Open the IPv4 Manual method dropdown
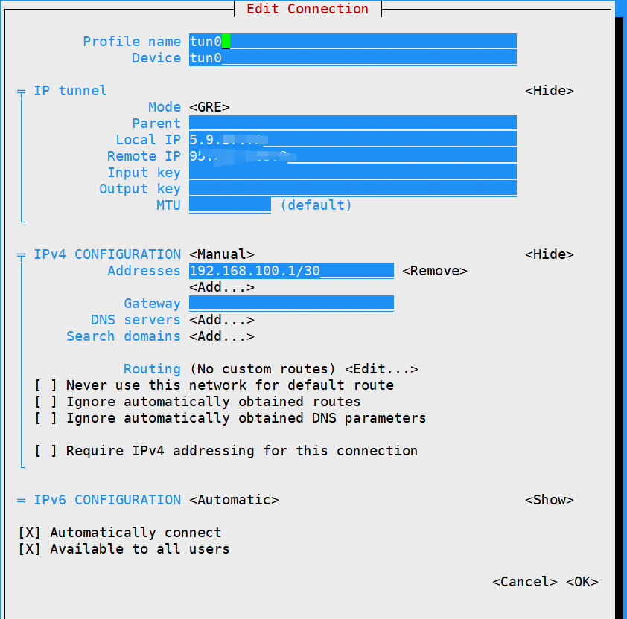The width and height of the screenshot is (627, 619). coord(221,254)
